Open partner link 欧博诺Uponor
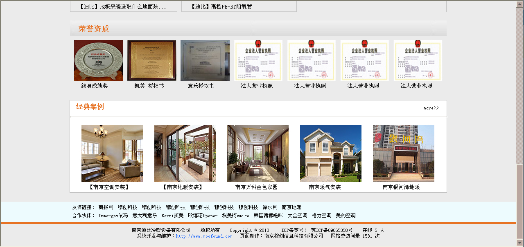Screen dimensions: 524x247 click(x=203, y=216)
